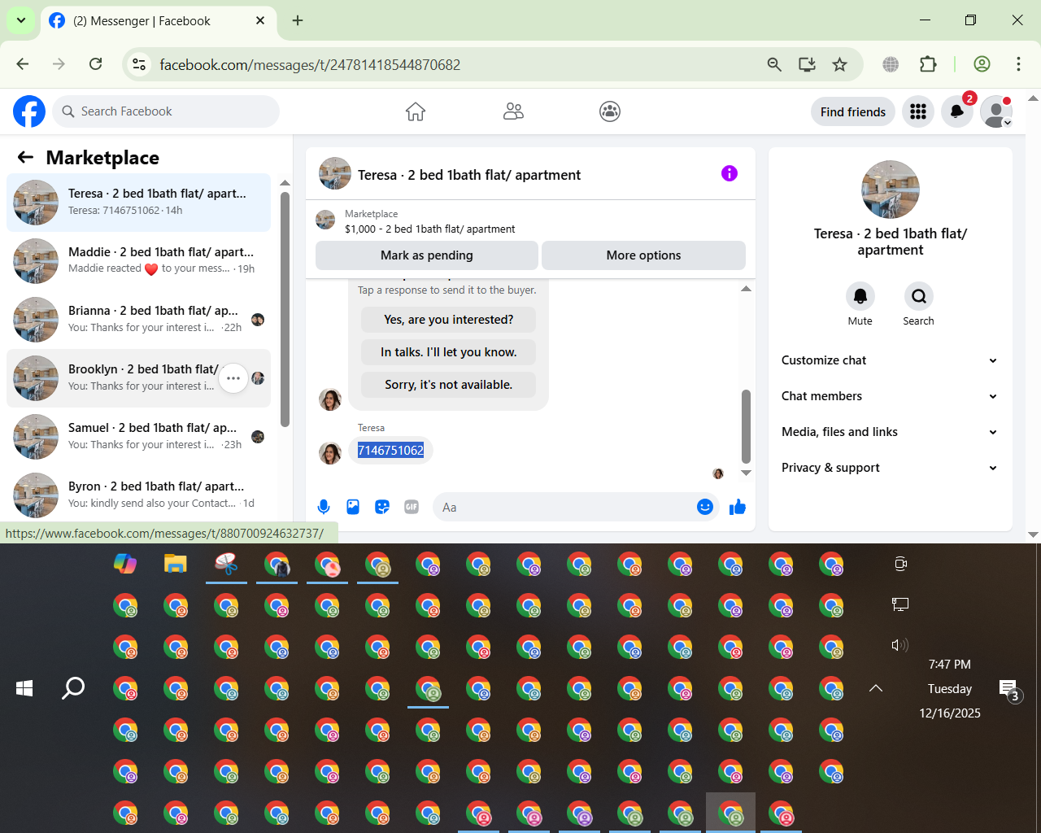Click the Search Facebook field
This screenshot has width=1041, height=833.
click(x=167, y=111)
